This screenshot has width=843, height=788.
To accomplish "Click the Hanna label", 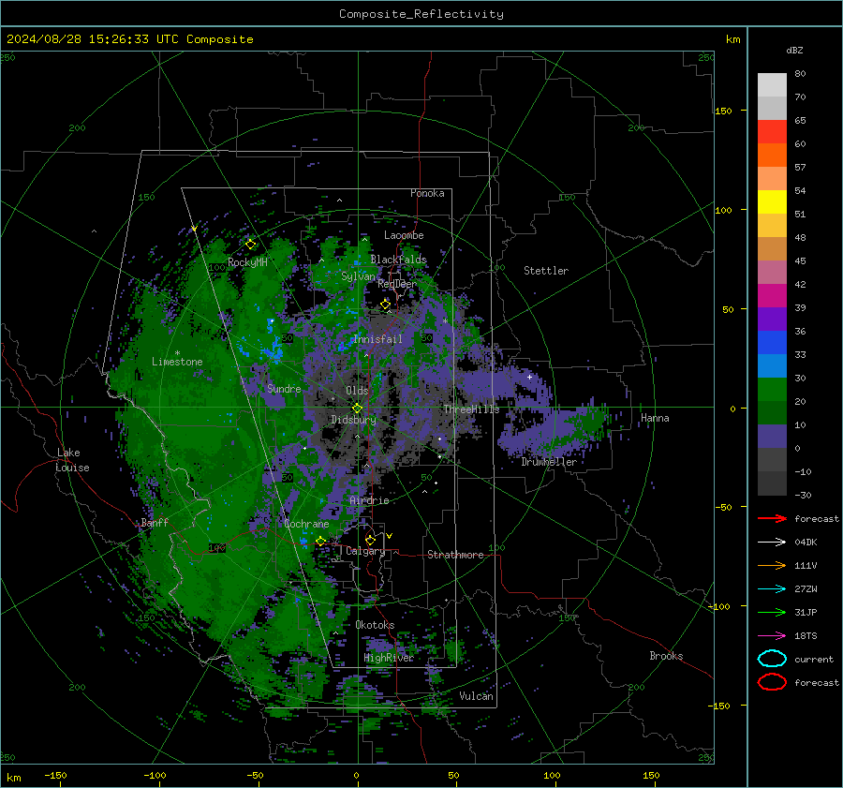I will click(x=655, y=418).
